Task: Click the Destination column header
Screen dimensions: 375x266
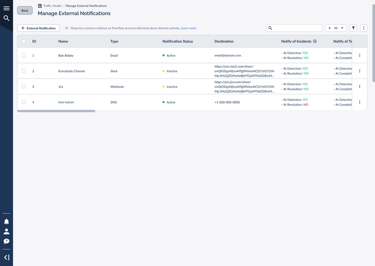Action: (224, 41)
